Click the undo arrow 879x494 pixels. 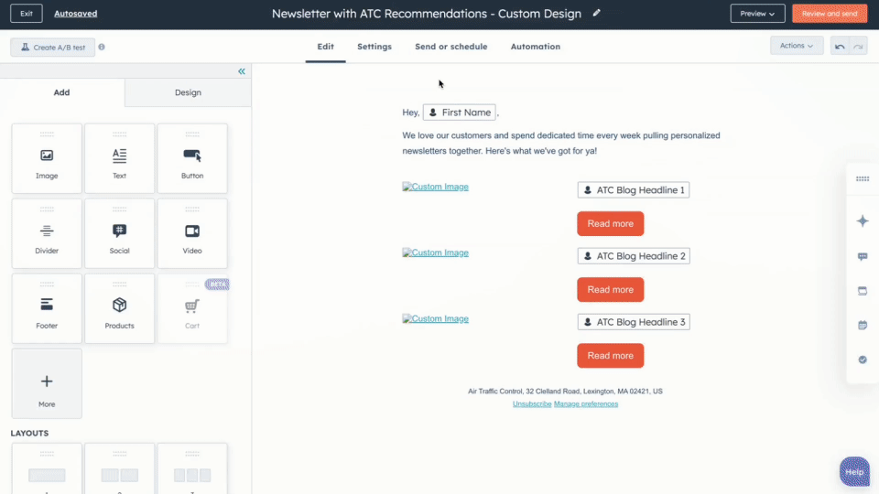(840, 47)
